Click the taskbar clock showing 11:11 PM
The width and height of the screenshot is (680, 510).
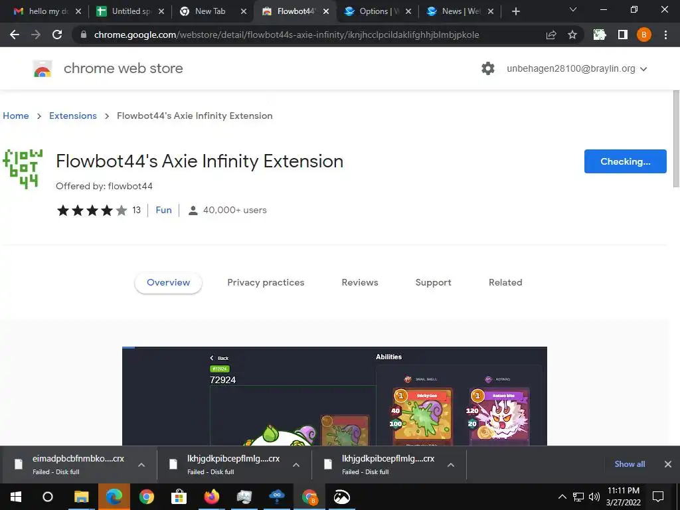[623, 497]
